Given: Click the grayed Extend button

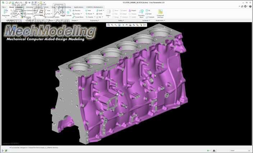Looking at the screenshot, I should tap(123, 10).
